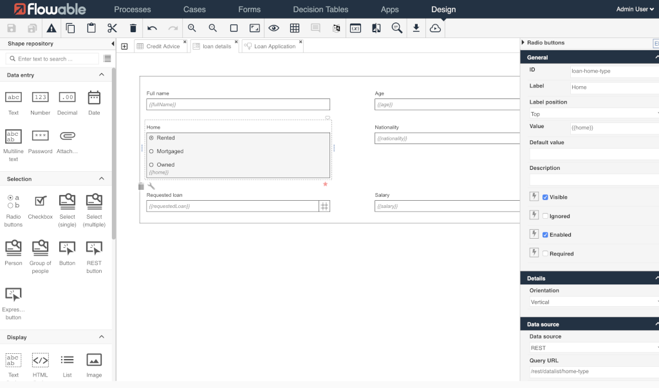Close the Loan Application tab
The height and width of the screenshot is (388, 659).
(x=299, y=41)
